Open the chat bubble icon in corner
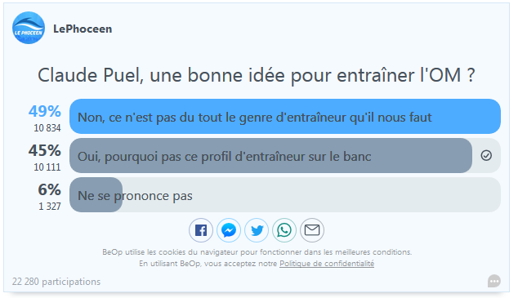This screenshot has height=298, width=518. point(493,281)
